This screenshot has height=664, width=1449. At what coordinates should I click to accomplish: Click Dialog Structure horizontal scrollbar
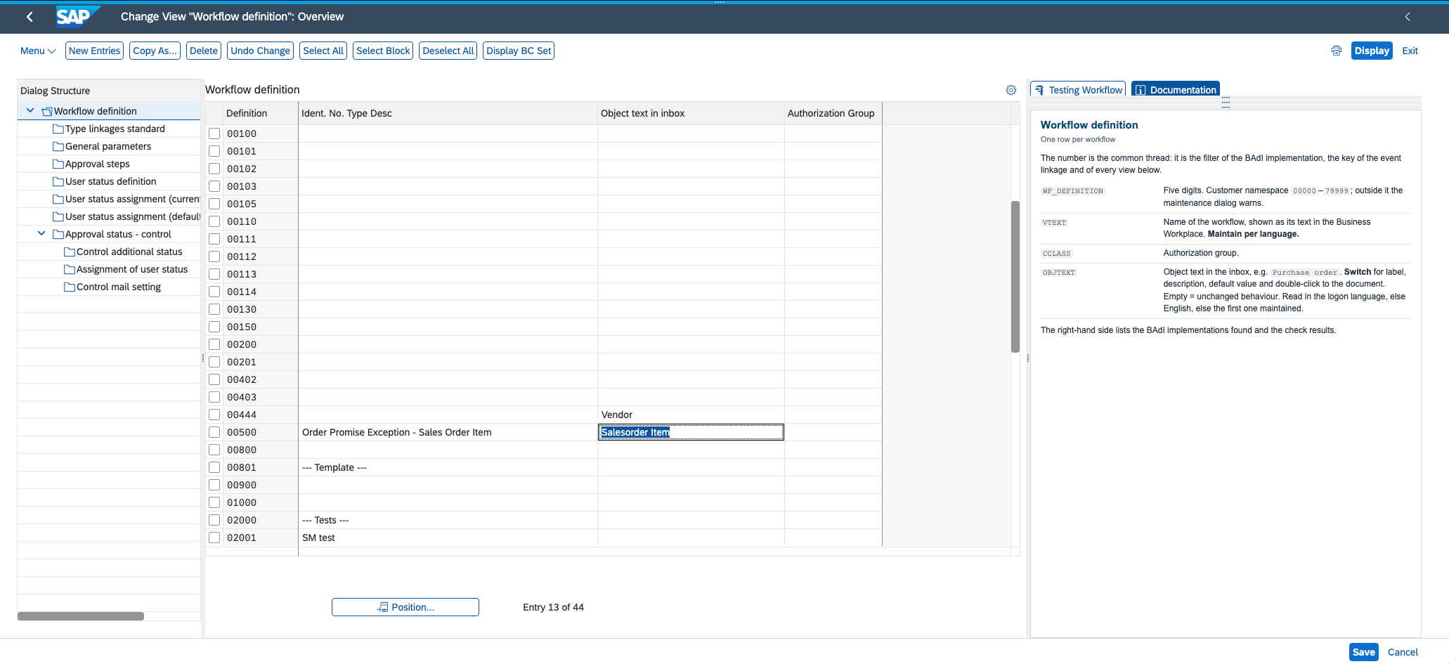coord(81,616)
